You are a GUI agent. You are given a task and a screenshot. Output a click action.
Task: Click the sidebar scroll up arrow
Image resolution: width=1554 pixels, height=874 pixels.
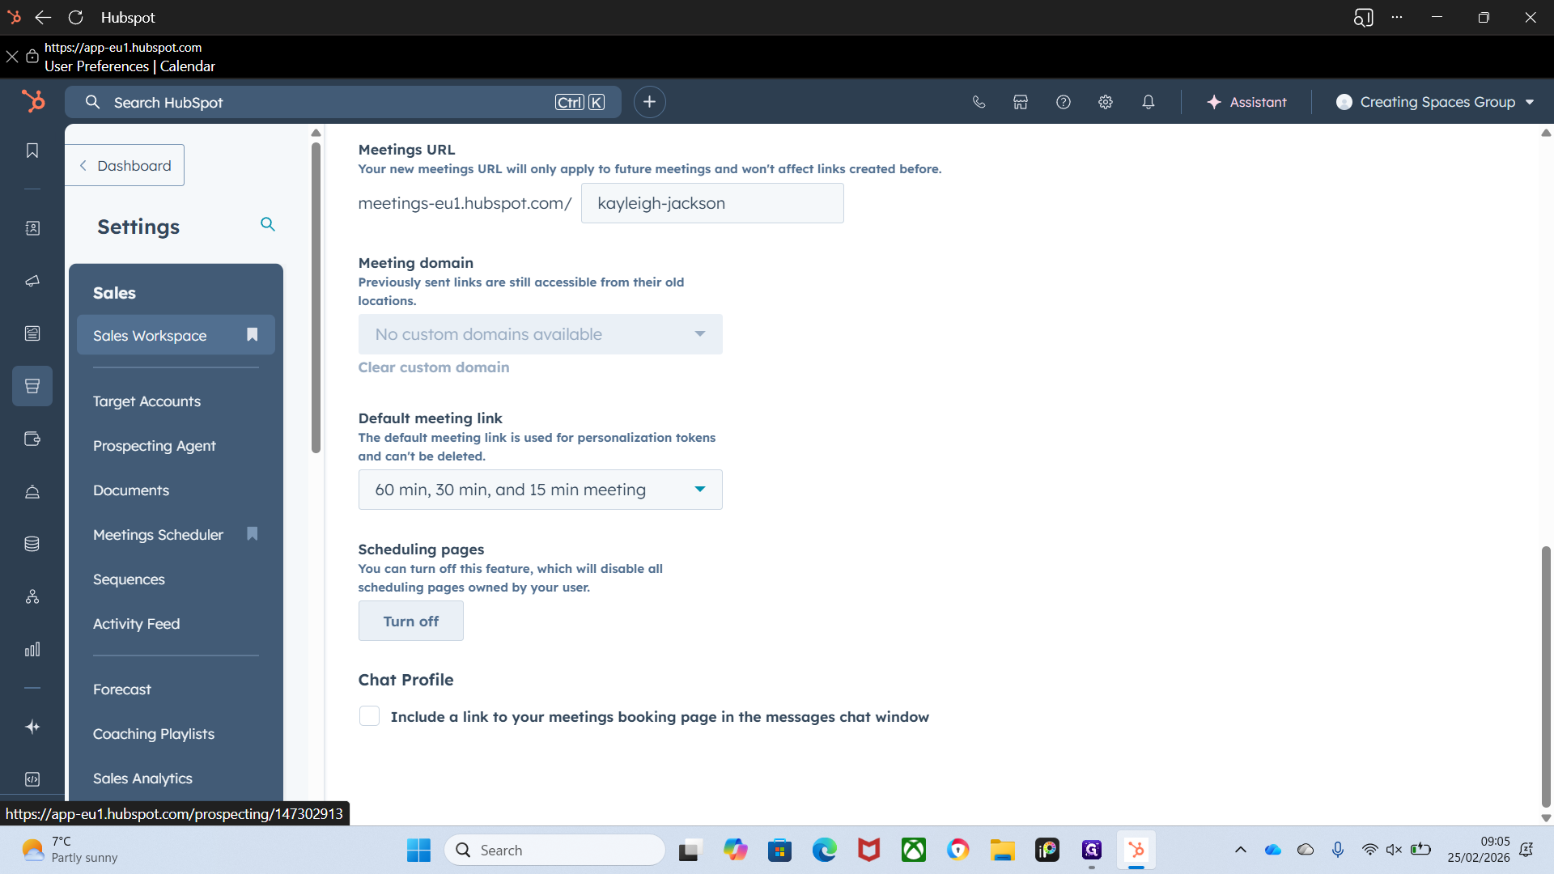pos(316,133)
